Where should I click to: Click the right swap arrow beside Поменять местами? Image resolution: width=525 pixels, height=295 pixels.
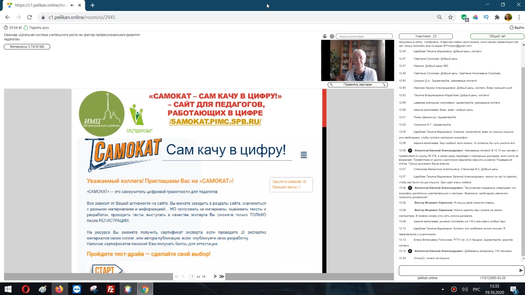(x=384, y=85)
